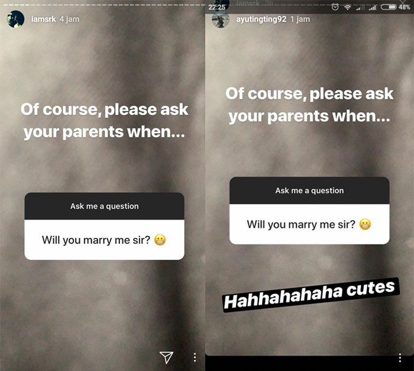Tap "Ask me a question" header on left story
Image resolution: width=414 pixels, height=371 pixels.
(104, 206)
